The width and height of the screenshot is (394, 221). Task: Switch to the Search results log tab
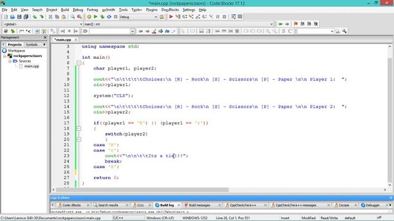[x=108, y=205]
